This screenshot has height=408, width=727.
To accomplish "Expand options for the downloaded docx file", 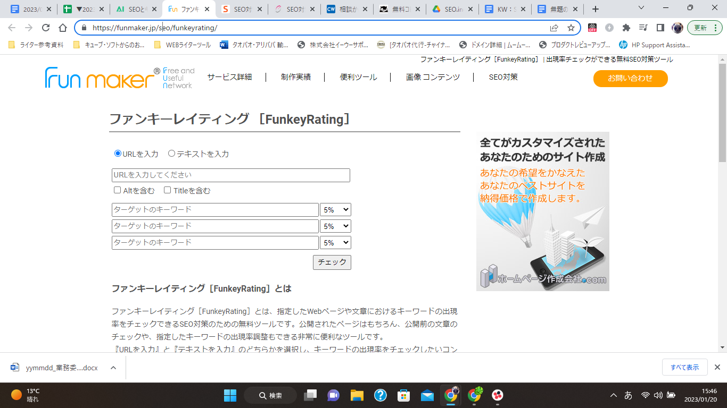I will click(x=113, y=368).
